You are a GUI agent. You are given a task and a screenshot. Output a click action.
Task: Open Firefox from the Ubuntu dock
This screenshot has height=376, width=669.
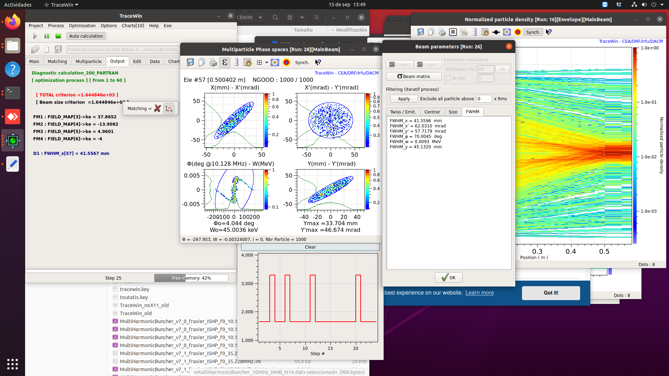tap(13, 22)
